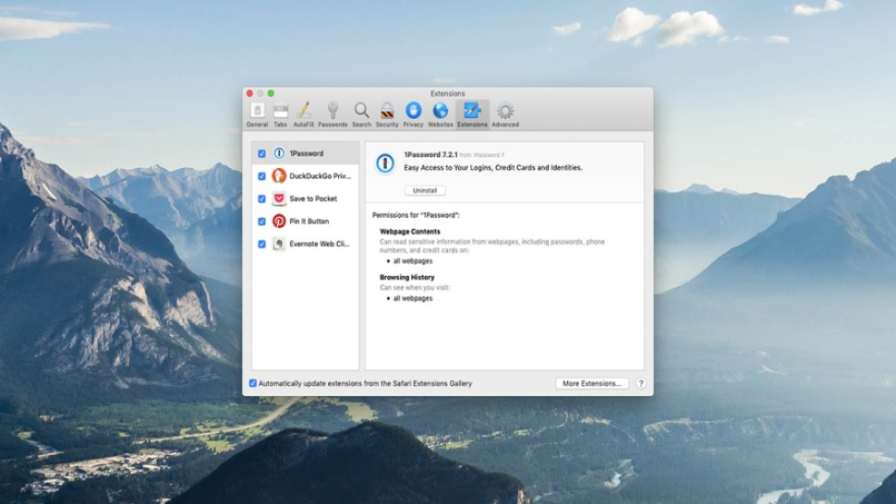Open More Extensions gallery

click(592, 384)
